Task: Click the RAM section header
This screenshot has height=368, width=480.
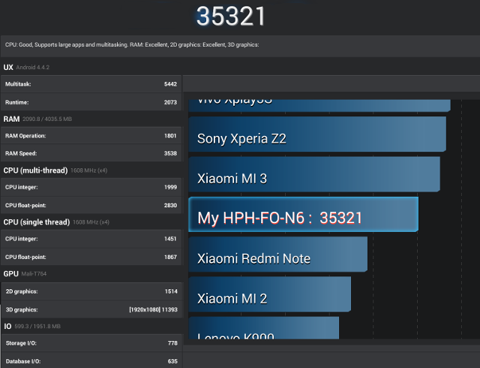Action: click(37, 119)
